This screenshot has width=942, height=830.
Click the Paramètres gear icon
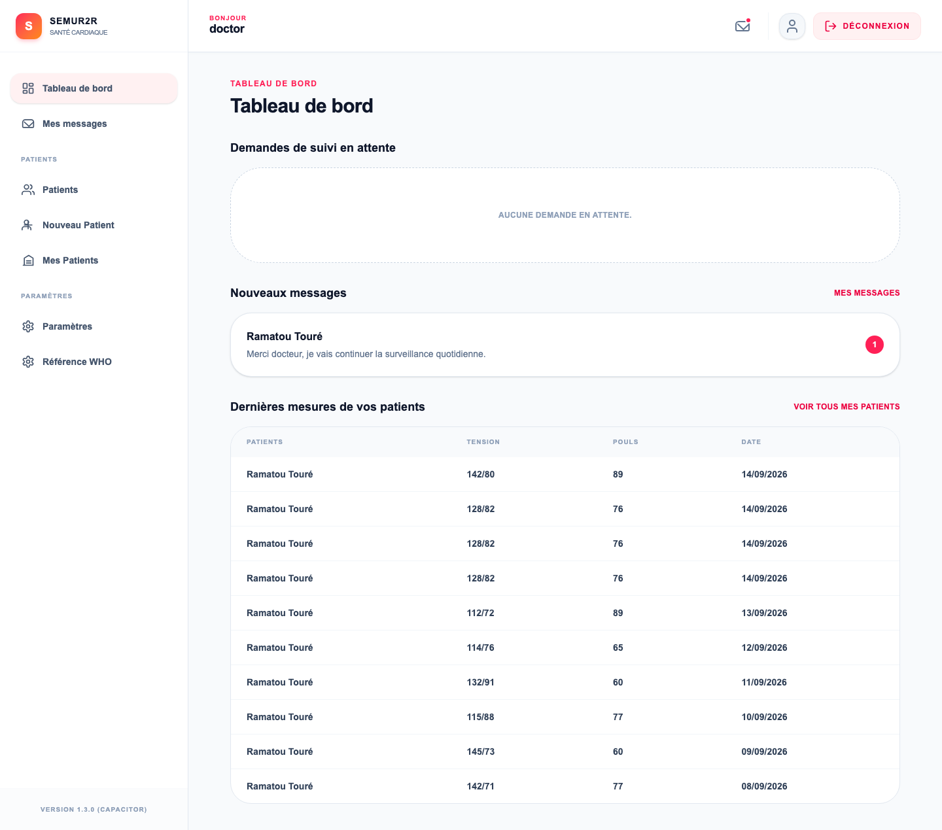(x=28, y=326)
